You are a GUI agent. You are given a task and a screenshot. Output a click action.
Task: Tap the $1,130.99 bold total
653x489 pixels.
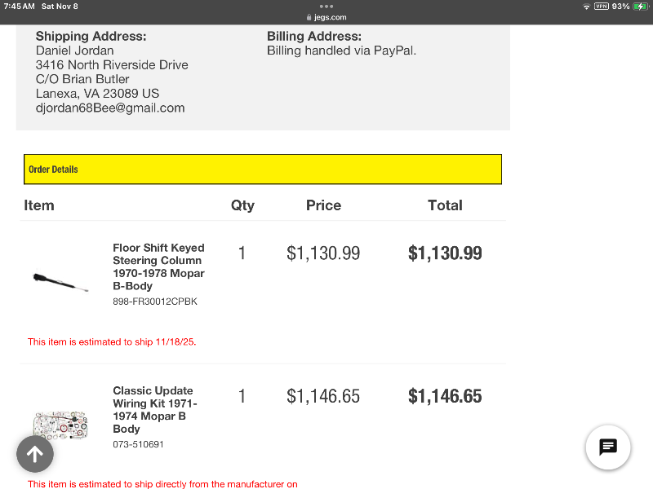click(x=445, y=253)
